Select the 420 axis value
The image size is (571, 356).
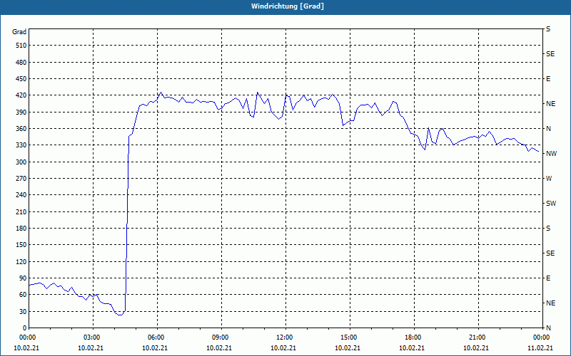coord(21,95)
